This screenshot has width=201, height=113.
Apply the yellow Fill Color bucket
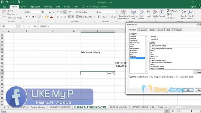[x=46, y=17]
